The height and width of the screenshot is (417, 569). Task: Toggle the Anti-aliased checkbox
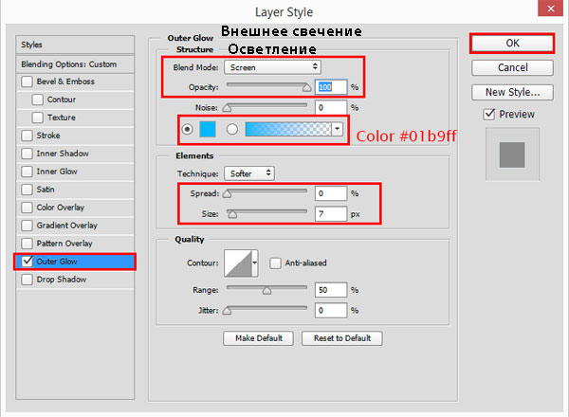click(x=275, y=263)
